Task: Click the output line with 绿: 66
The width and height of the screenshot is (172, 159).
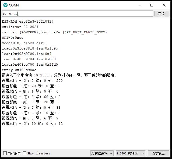Action: (31, 97)
